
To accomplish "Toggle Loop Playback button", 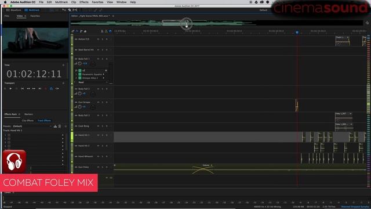I will pos(52,89).
